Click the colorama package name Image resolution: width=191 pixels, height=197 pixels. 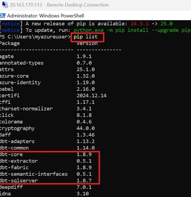[11, 122]
